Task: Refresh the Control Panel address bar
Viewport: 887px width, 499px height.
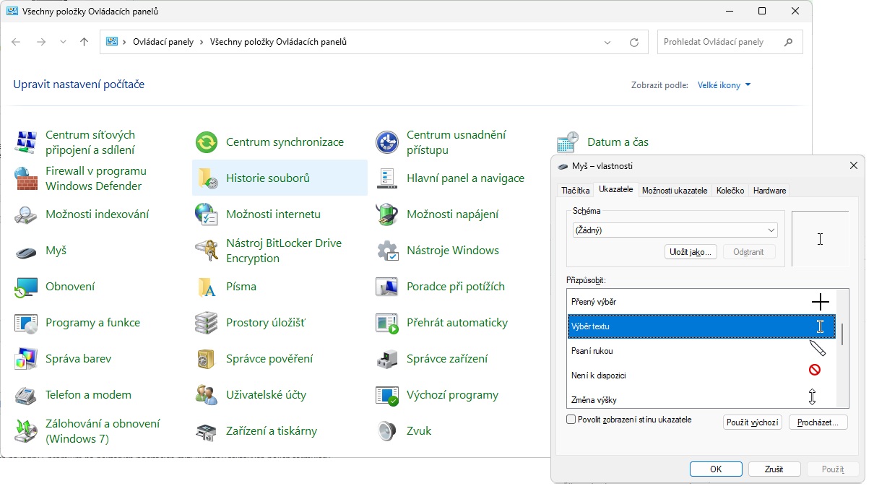Action: click(634, 43)
